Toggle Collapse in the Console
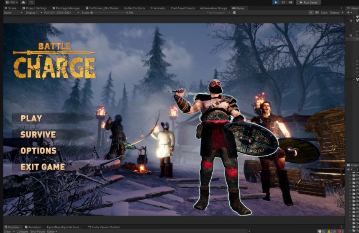 [x=22, y=231]
